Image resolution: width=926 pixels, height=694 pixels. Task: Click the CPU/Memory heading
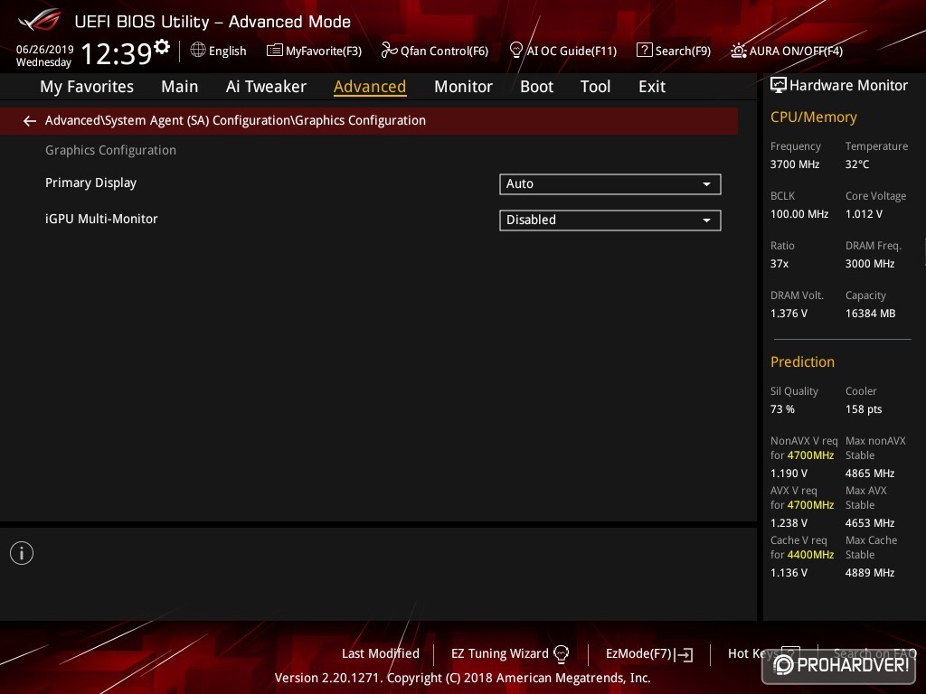(813, 117)
